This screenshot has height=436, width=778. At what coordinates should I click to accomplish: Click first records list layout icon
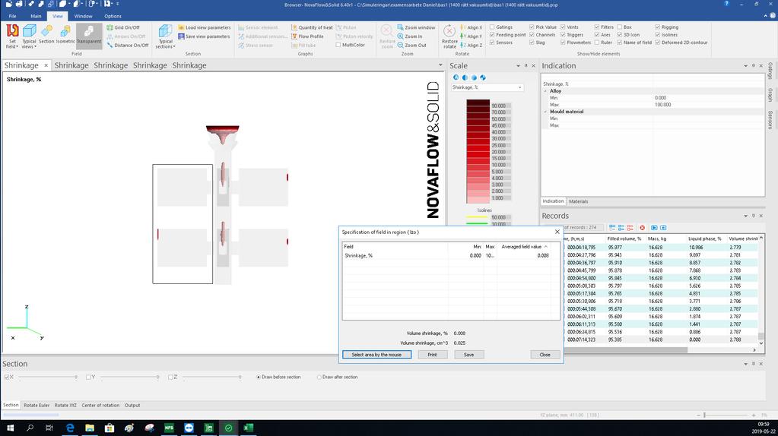click(x=612, y=227)
